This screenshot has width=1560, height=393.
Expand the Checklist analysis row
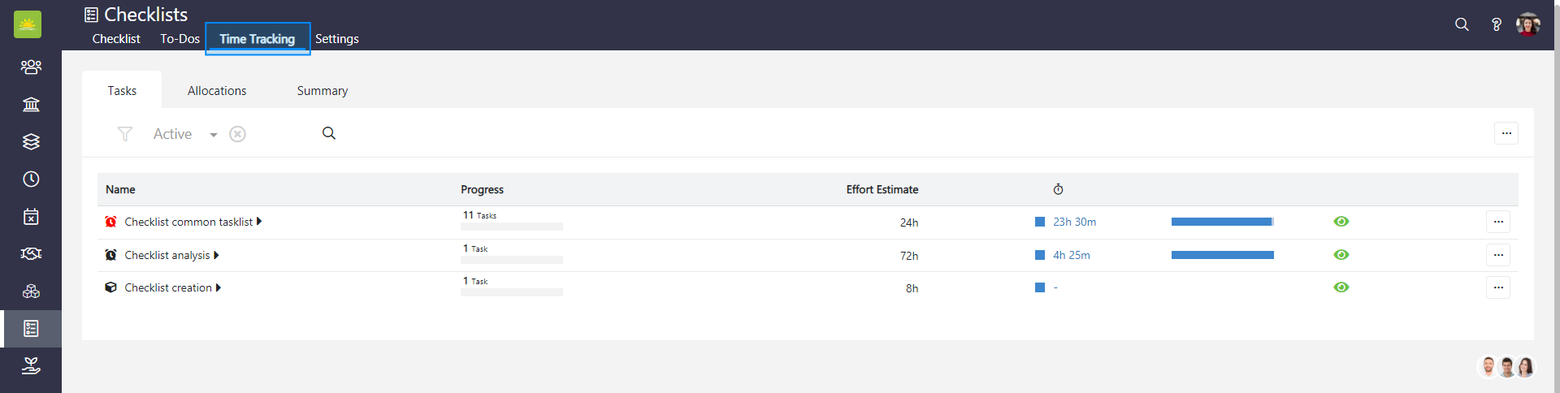point(216,255)
